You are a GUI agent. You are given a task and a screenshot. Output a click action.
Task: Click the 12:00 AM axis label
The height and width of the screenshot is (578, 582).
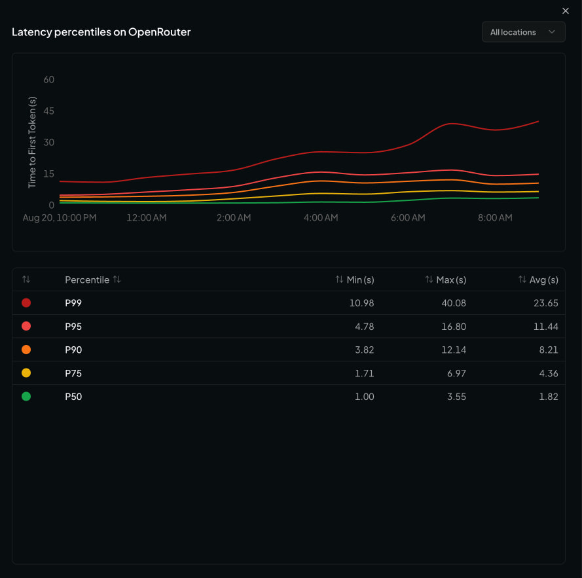point(146,217)
